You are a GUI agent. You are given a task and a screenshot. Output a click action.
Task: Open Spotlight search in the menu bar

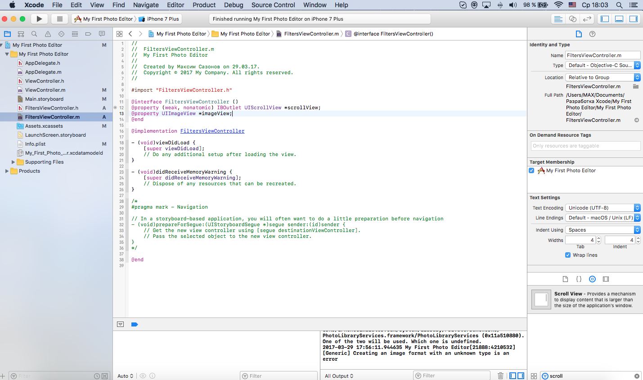coord(619,5)
